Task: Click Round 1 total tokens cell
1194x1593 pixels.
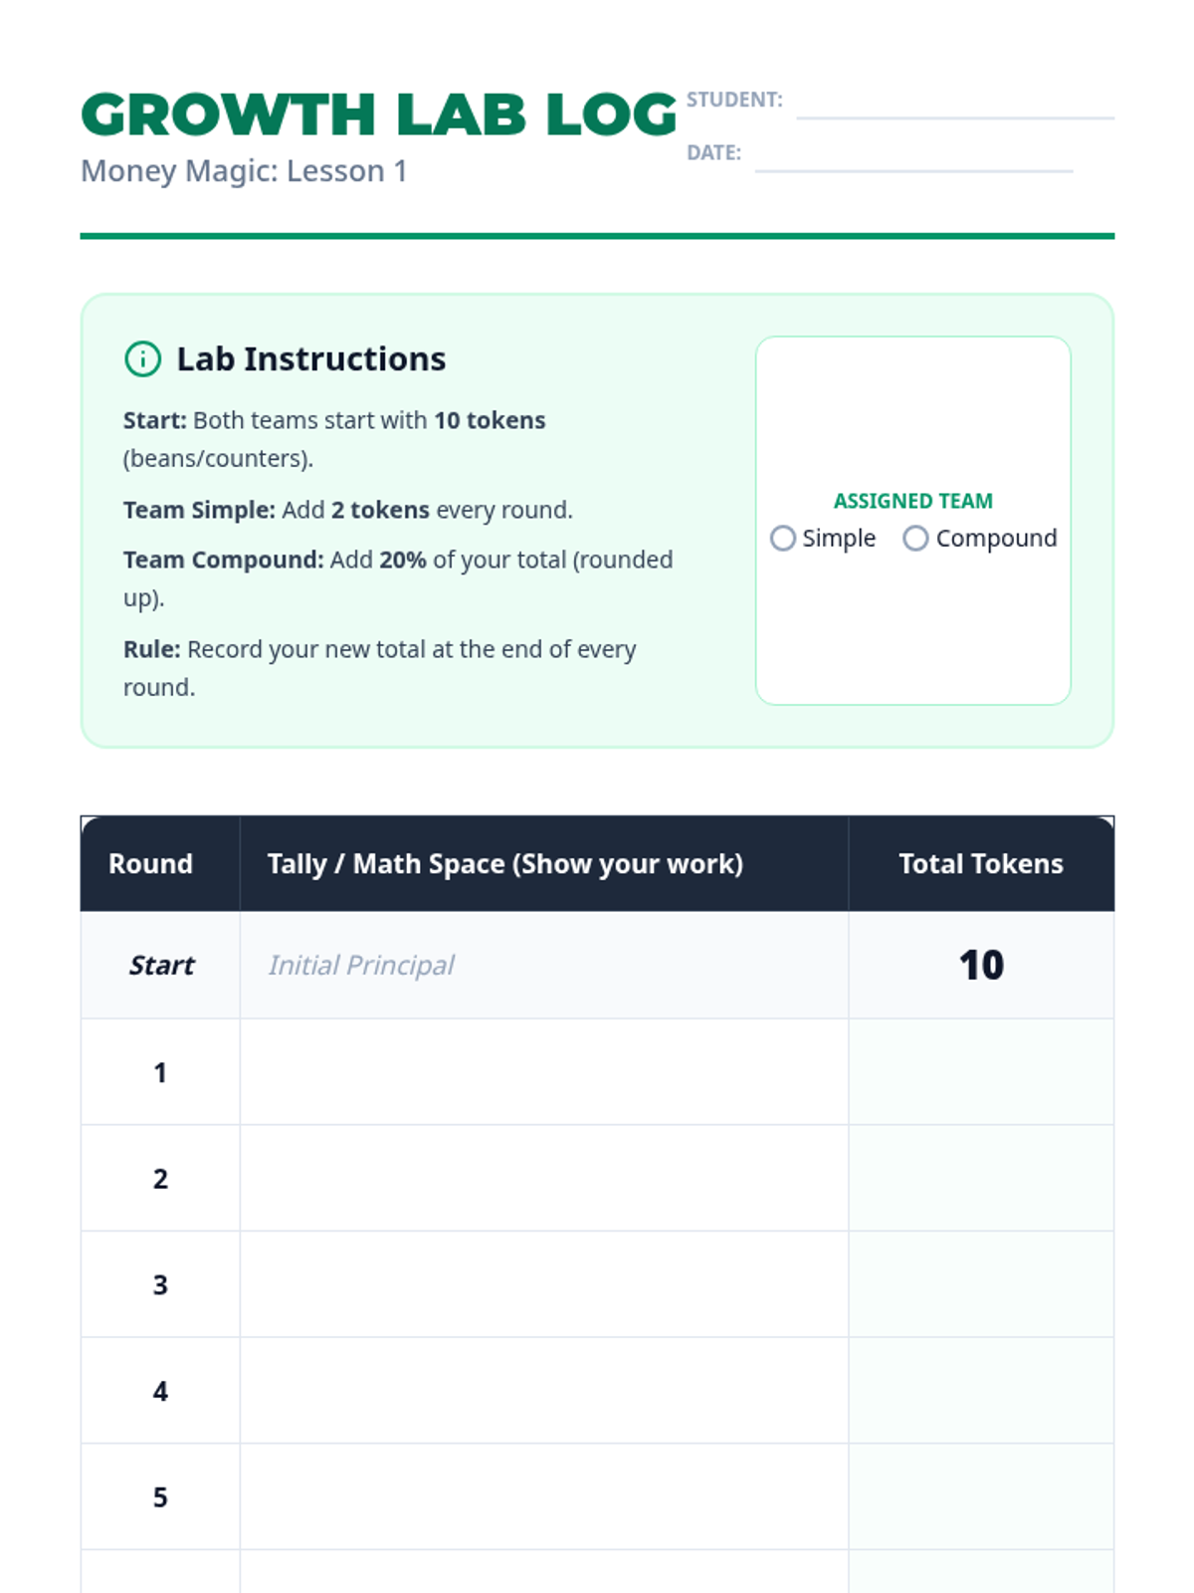Action: pos(980,1072)
